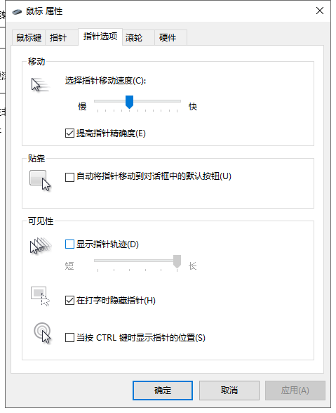336x413 pixels.
Task: Switch to the 鼠标键 tab
Action: tap(29, 38)
